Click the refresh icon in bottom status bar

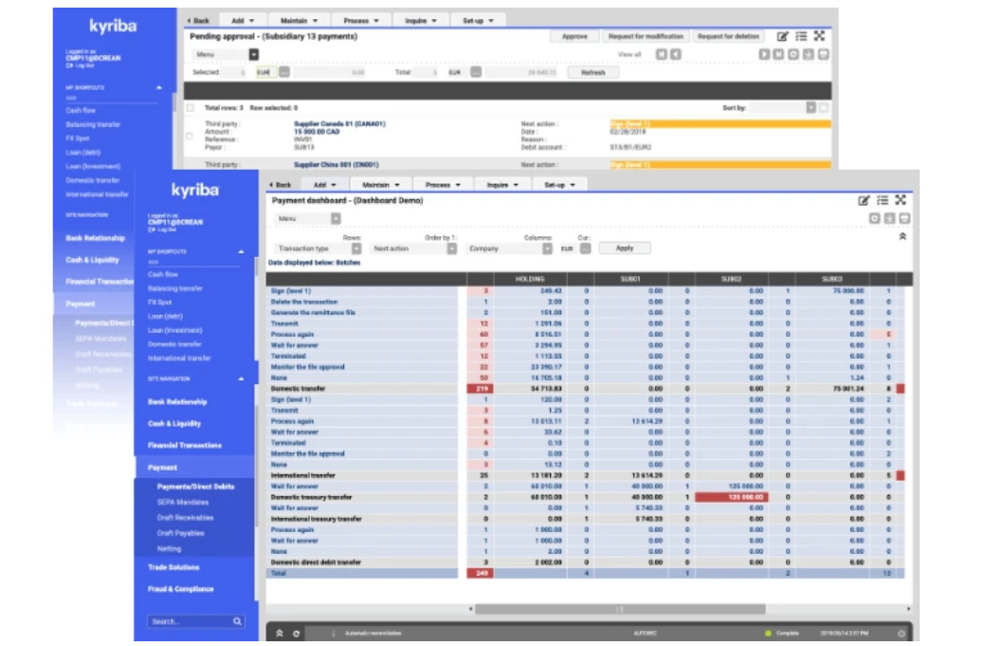click(296, 634)
